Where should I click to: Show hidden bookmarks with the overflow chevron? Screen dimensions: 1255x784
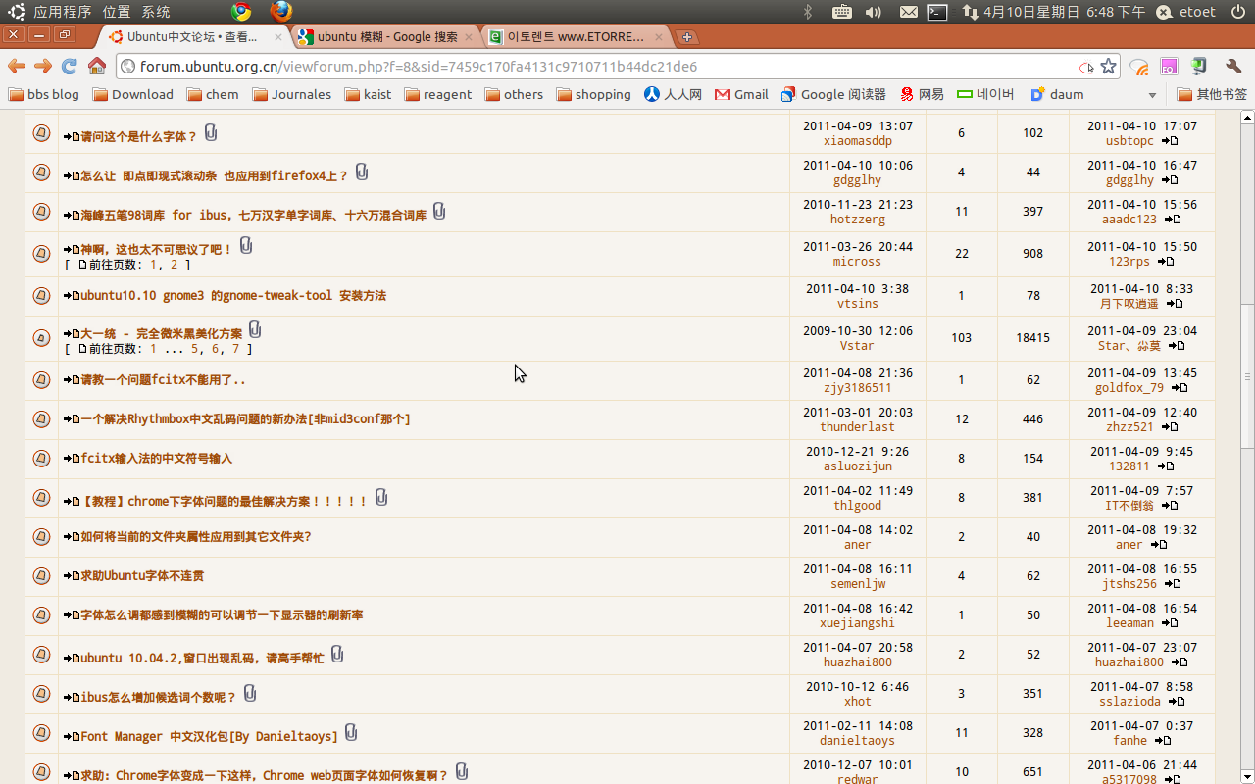[1152, 95]
